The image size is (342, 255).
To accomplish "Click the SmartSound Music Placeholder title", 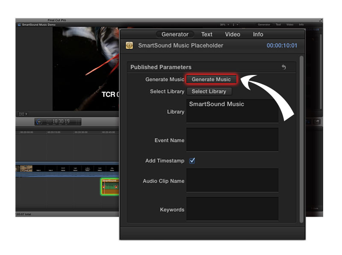I will click(x=180, y=46).
